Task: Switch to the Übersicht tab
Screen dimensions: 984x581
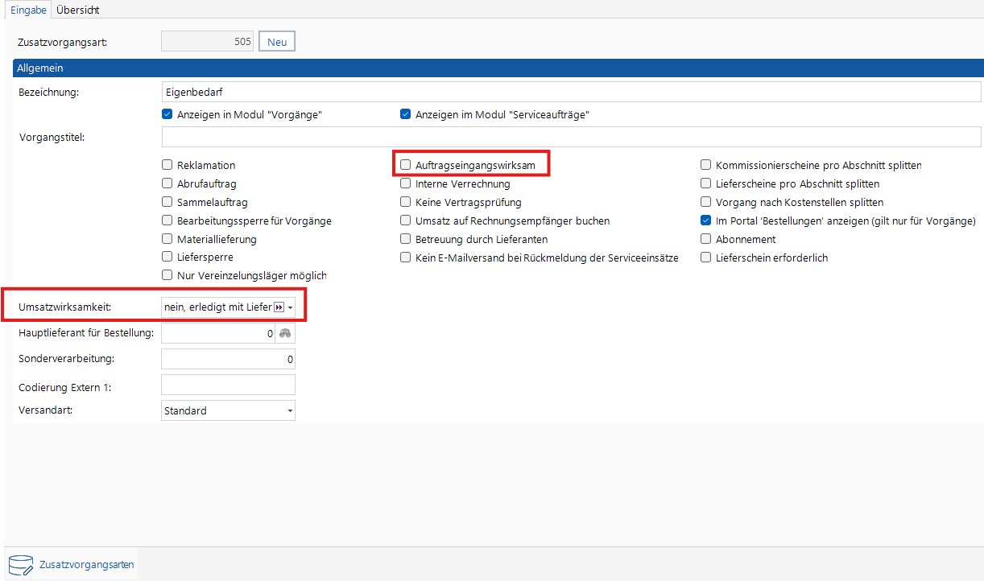Action: pyautogui.click(x=77, y=10)
